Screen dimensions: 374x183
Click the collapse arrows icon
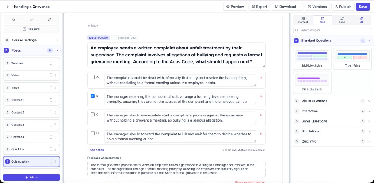(49, 20)
